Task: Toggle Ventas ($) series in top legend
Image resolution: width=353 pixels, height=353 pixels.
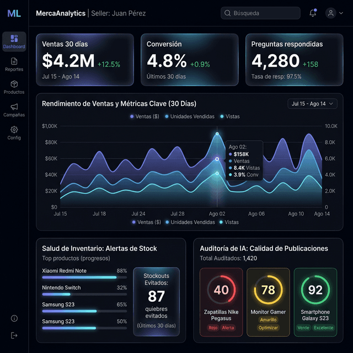Action: (145, 116)
